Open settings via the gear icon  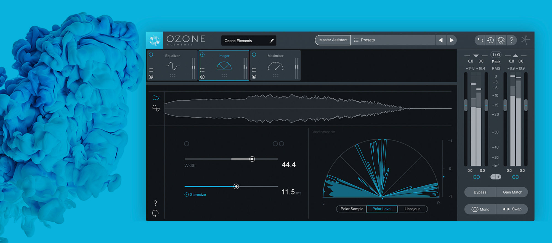click(x=501, y=40)
